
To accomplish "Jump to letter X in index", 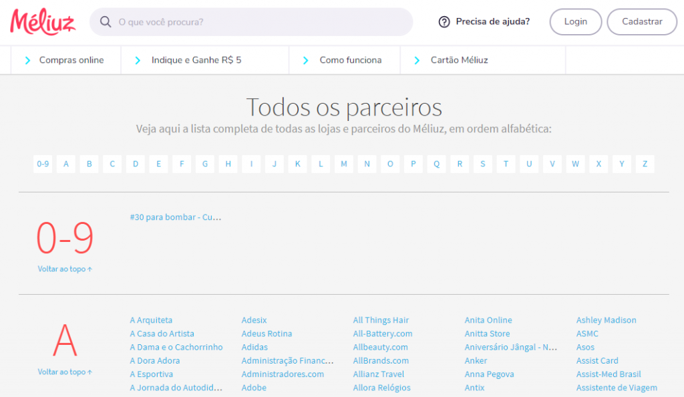I will [x=598, y=164].
